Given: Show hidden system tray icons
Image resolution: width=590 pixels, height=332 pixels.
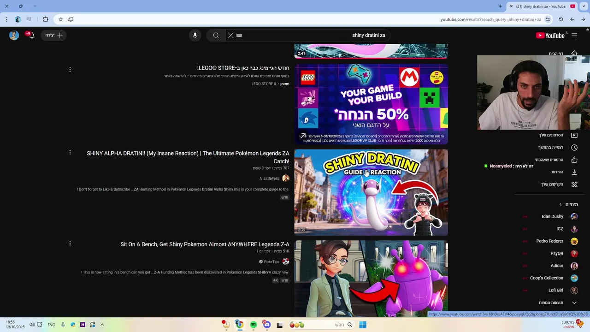Looking at the screenshot, I should (x=102, y=325).
